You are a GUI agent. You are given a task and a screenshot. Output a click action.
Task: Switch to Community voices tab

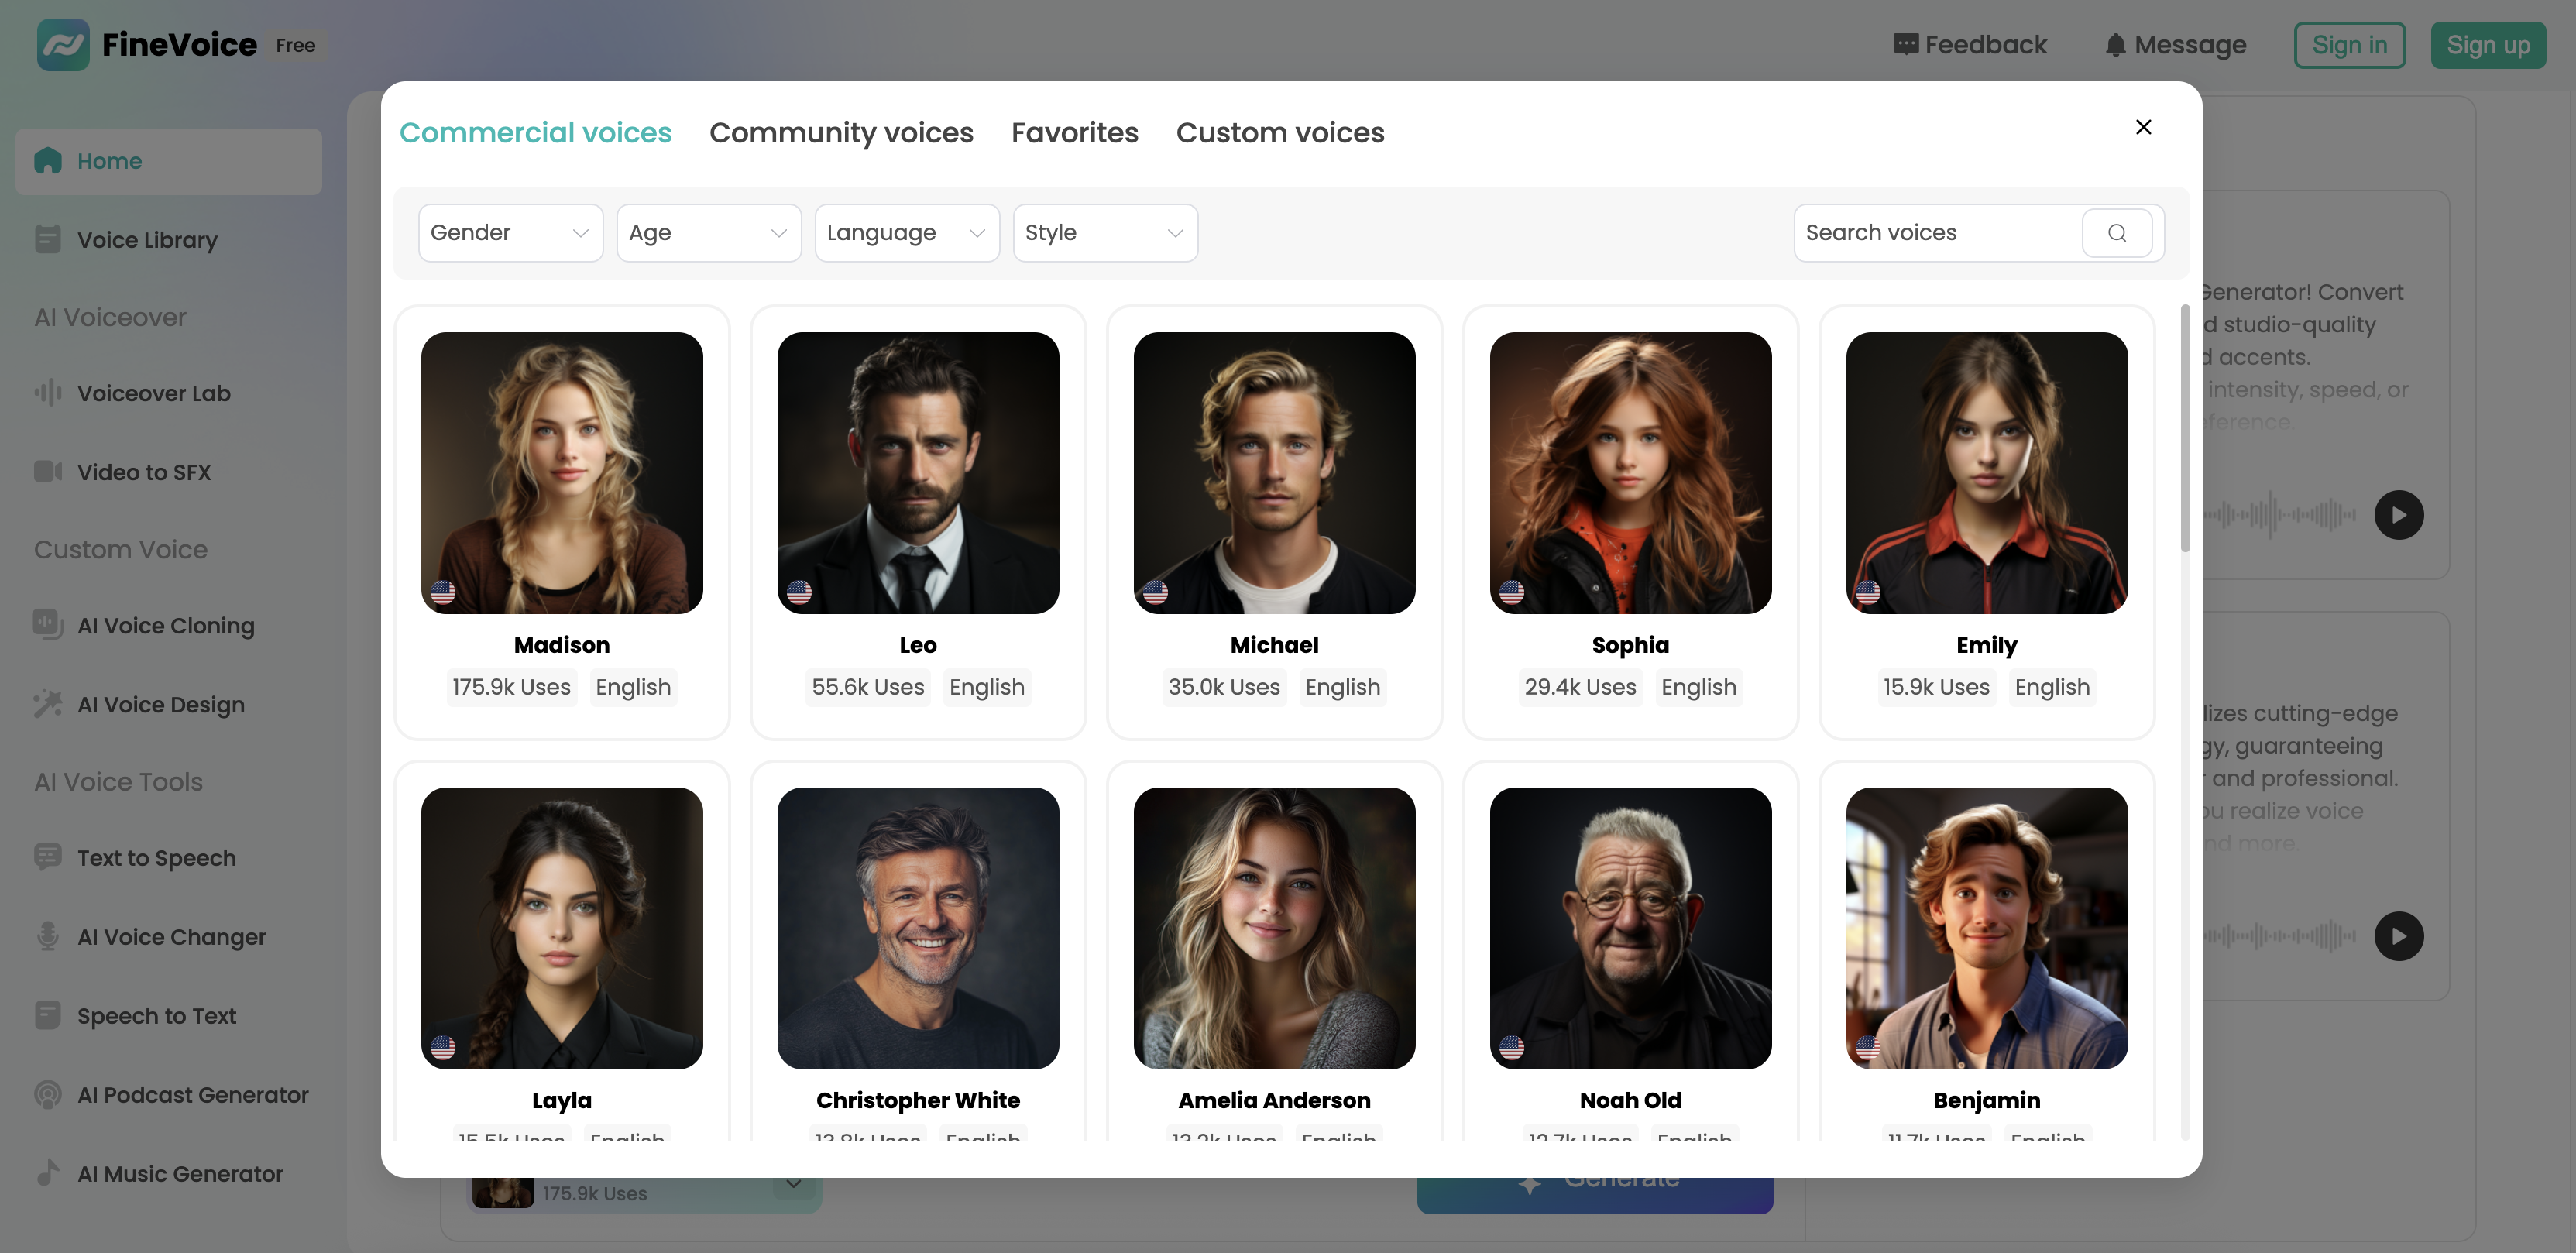[841, 133]
